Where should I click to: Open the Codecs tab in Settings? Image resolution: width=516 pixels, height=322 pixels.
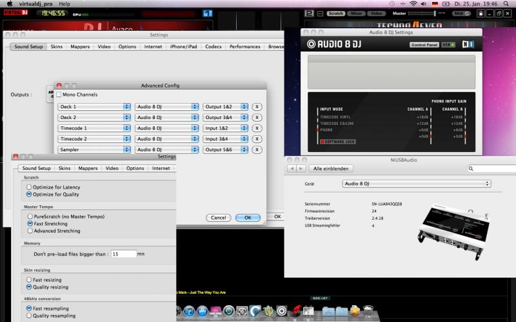coord(213,46)
